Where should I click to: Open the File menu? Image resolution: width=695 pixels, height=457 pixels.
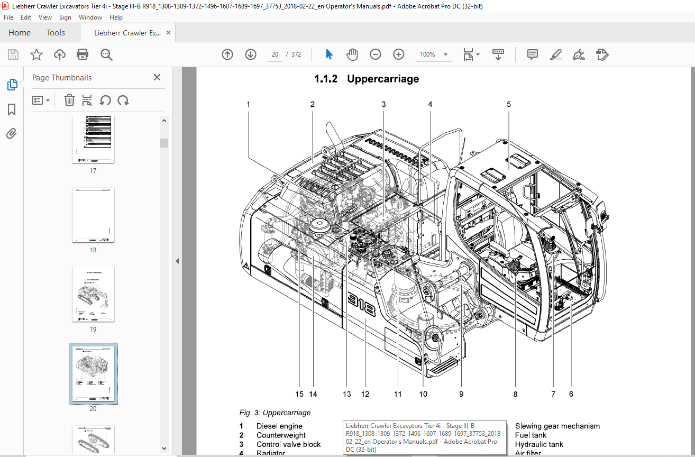tap(8, 17)
